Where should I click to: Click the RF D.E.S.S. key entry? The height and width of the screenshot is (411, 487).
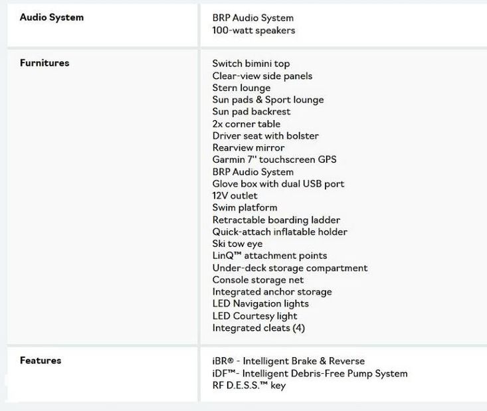pyautogui.click(x=249, y=385)
